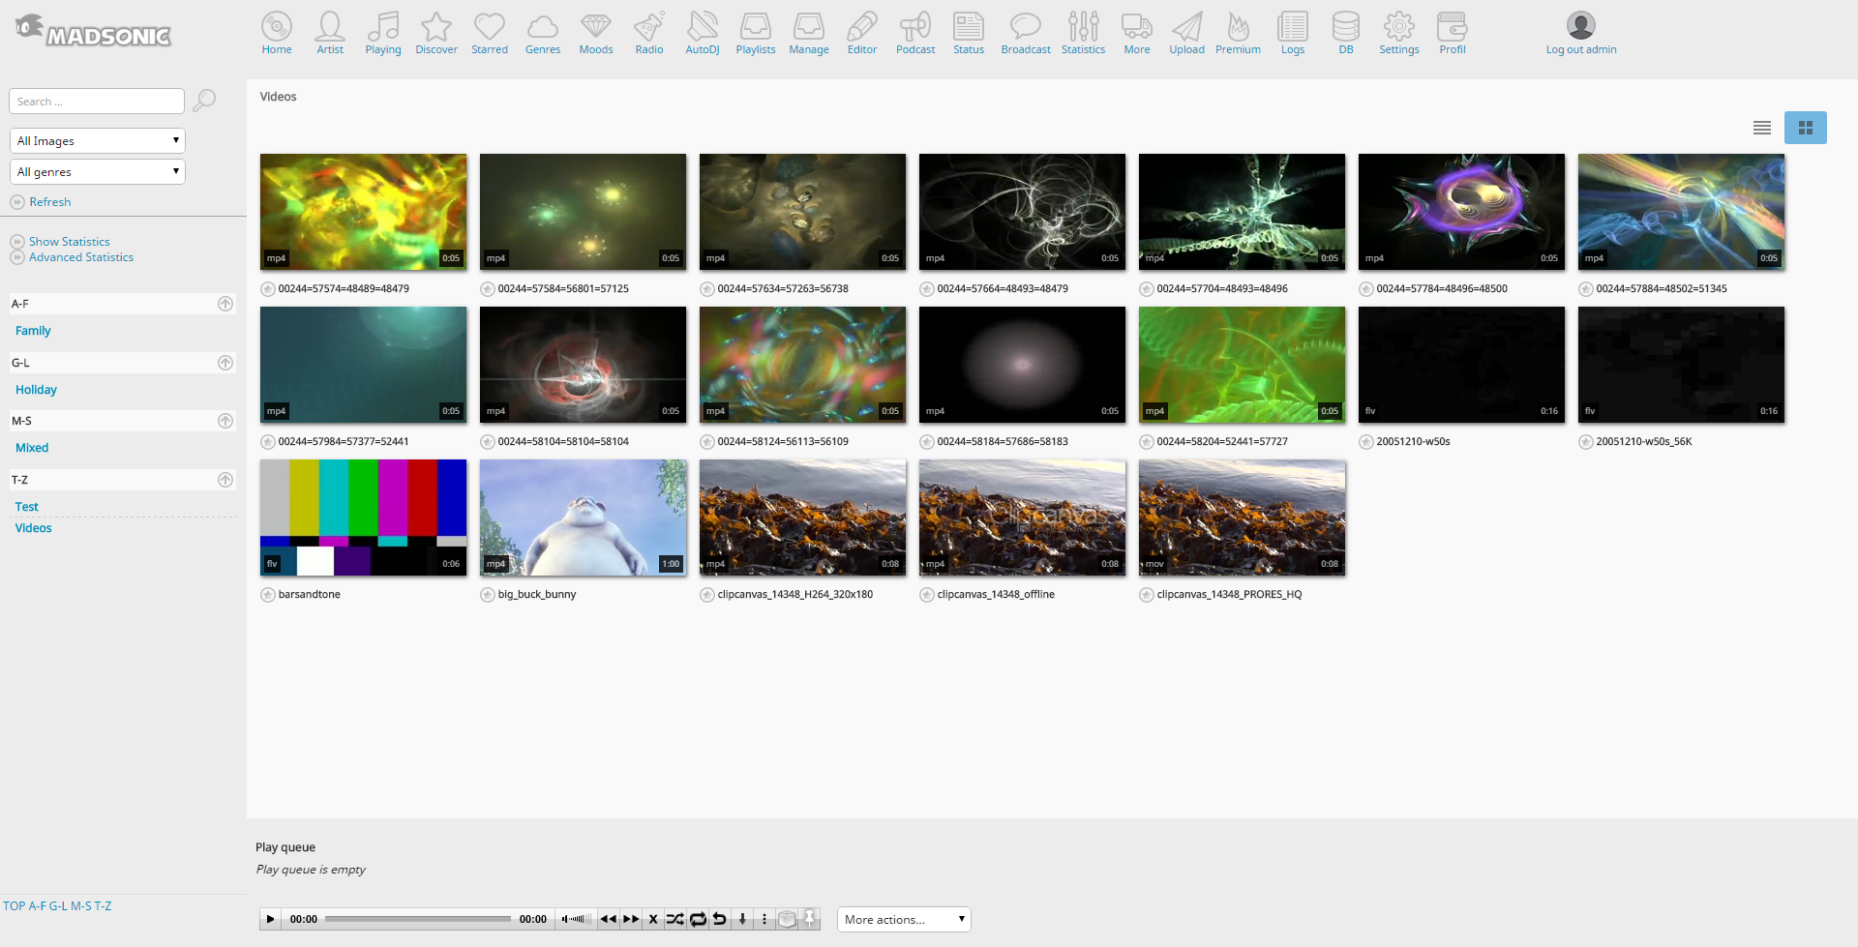Open the Playlists menu item
This screenshot has width=1858, height=947.
(x=755, y=33)
